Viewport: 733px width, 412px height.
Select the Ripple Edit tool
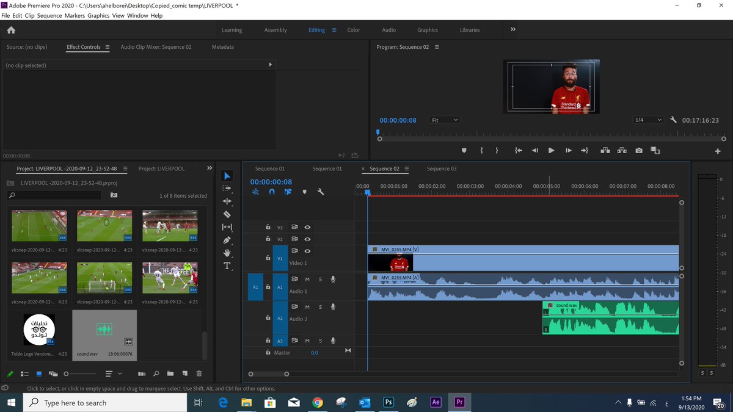click(x=227, y=201)
